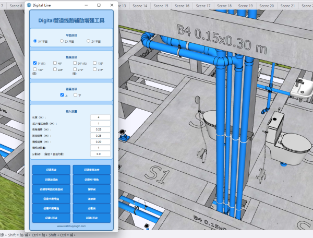Select the XY plane radio button

tap(35, 41)
